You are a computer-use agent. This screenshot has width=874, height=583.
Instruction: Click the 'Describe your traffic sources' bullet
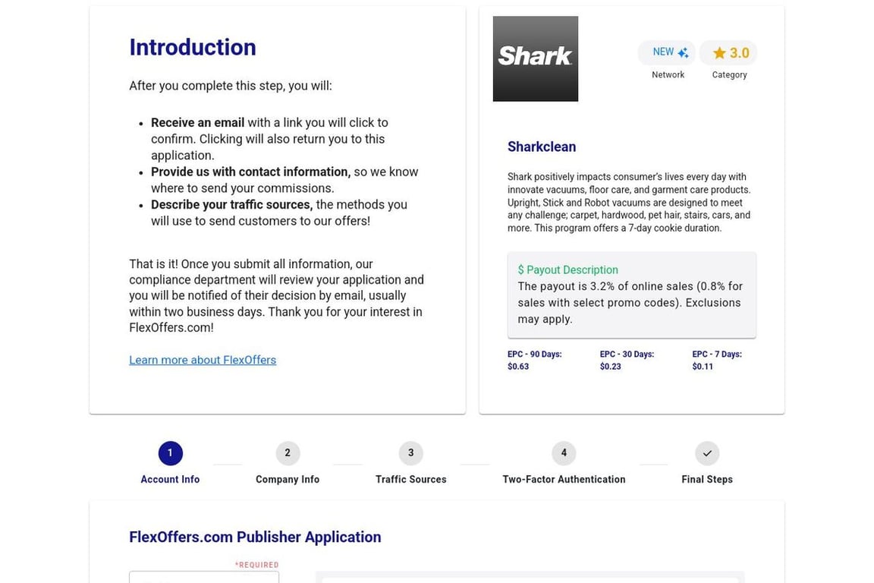pyautogui.click(x=232, y=205)
